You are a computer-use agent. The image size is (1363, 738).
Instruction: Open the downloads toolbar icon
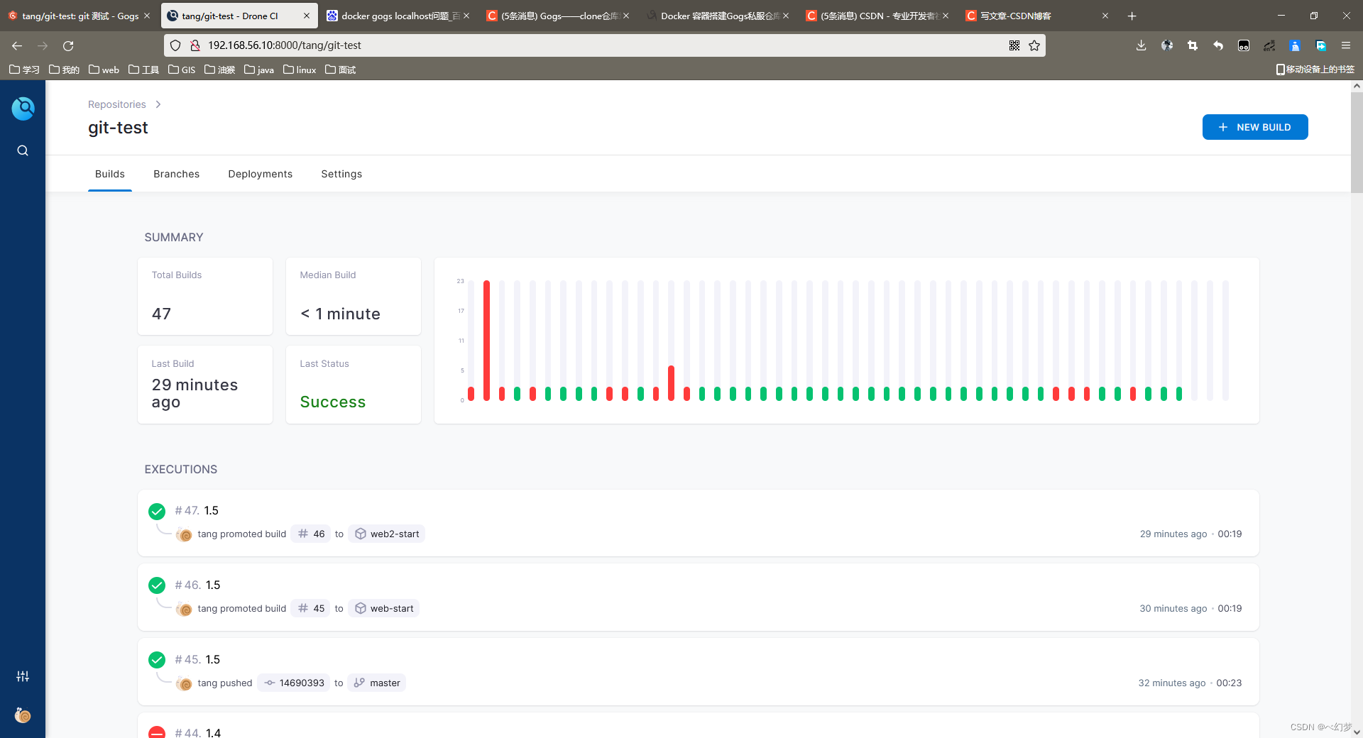tap(1141, 45)
